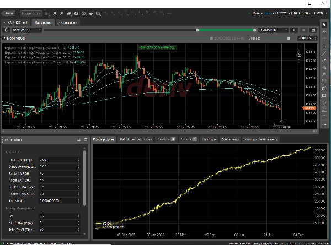The width and height of the screenshot is (331, 245).
Task: Click the Réduire back button
Action: click(x=9, y=13)
